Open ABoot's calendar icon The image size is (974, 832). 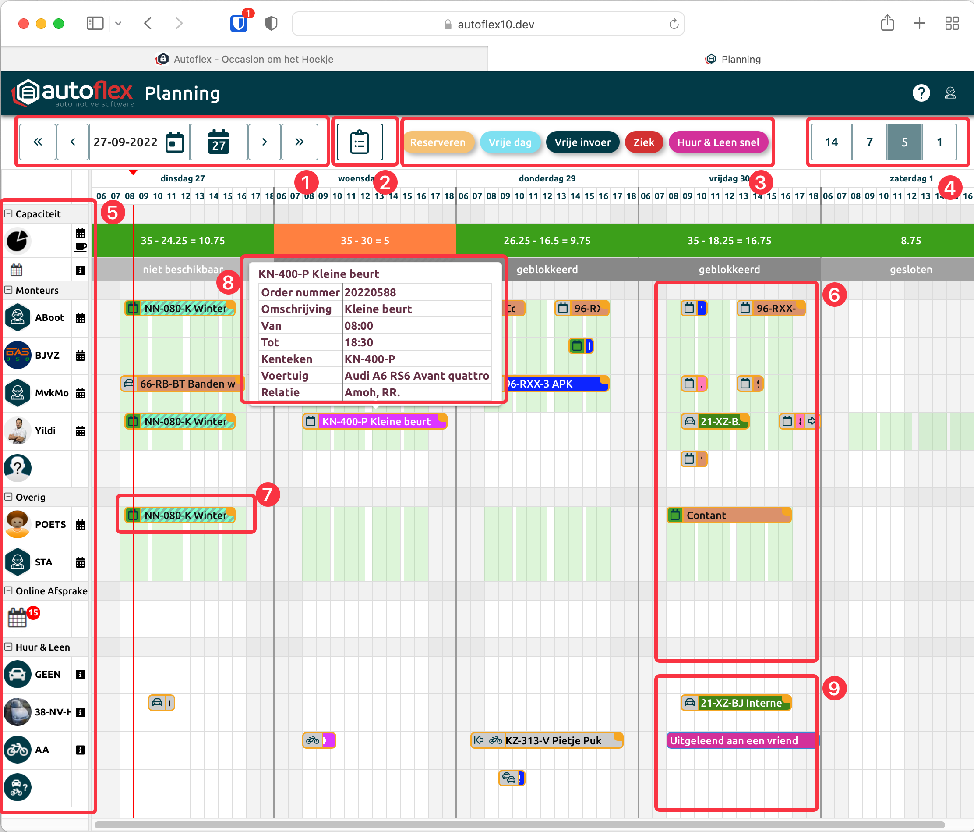click(x=81, y=318)
